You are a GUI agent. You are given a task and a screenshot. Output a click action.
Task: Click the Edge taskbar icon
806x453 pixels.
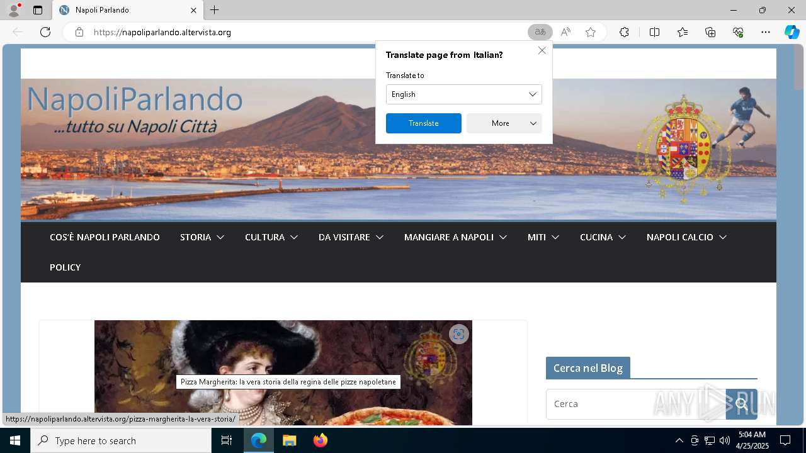[259, 440]
